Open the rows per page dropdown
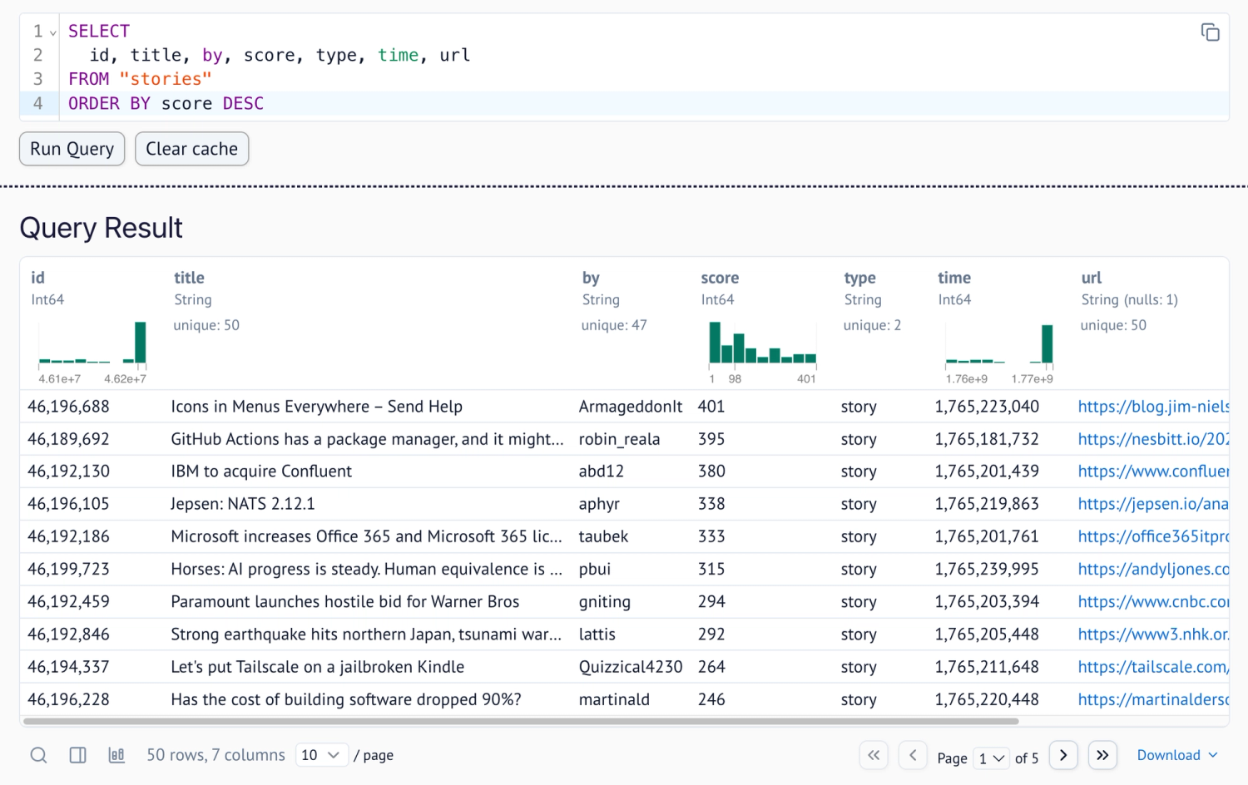Image resolution: width=1248 pixels, height=785 pixels. tap(321, 755)
